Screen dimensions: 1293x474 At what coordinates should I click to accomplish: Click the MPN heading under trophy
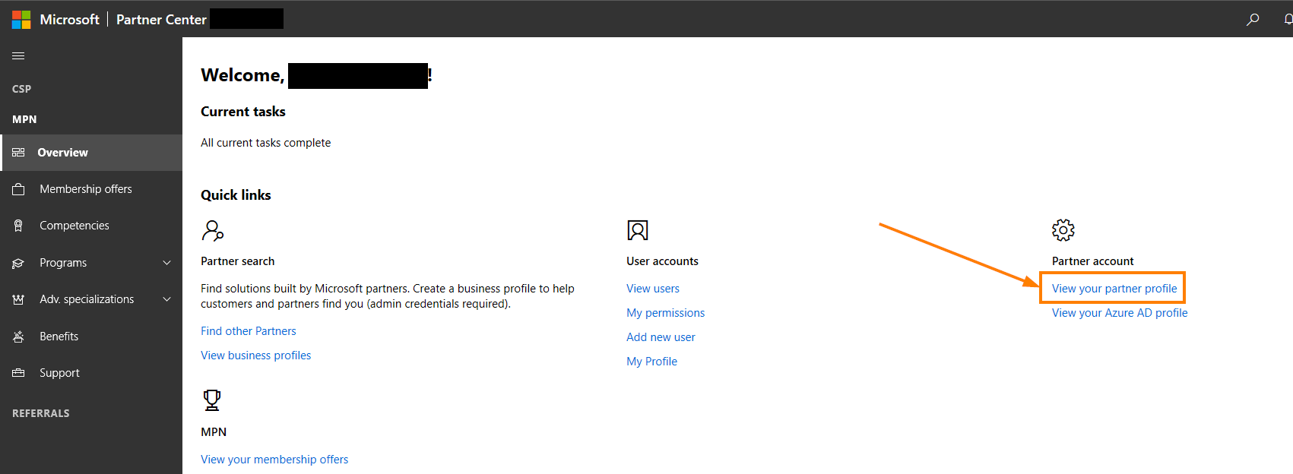[214, 432]
